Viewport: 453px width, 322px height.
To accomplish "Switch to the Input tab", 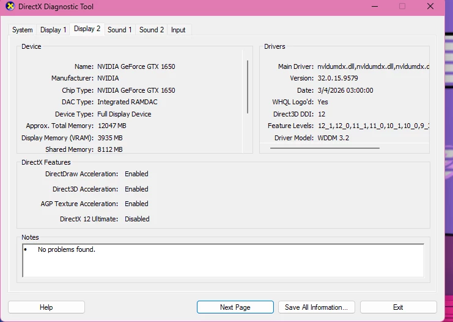I will pos(179,30).
